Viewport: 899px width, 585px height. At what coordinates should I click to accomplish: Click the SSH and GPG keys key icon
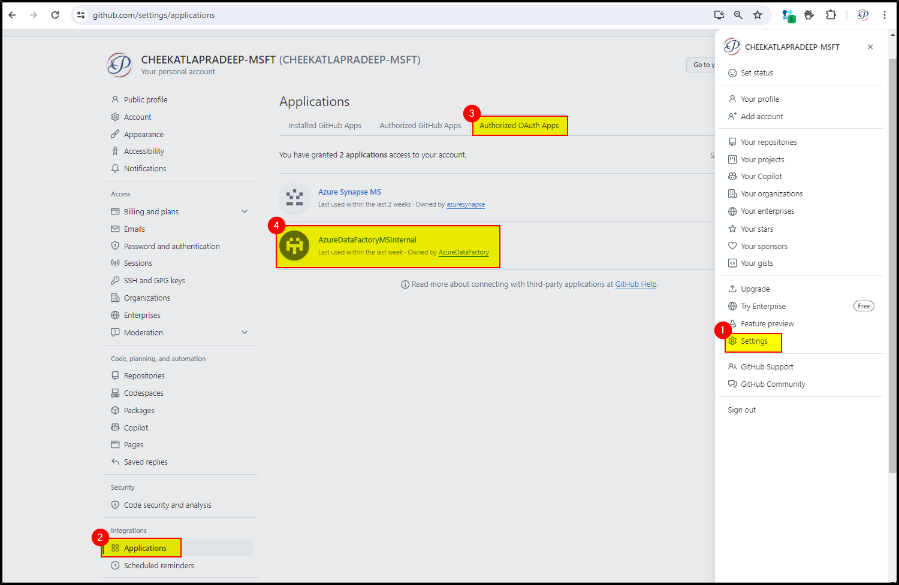tap(115, 280)
